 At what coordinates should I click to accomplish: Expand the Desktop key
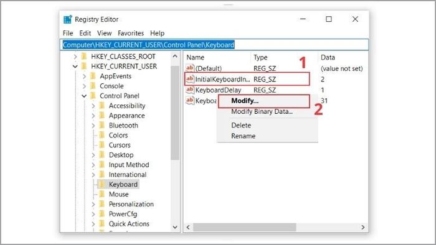point(93,155)
